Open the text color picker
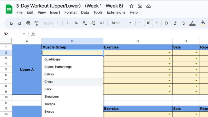 click(x=192, y=23)
